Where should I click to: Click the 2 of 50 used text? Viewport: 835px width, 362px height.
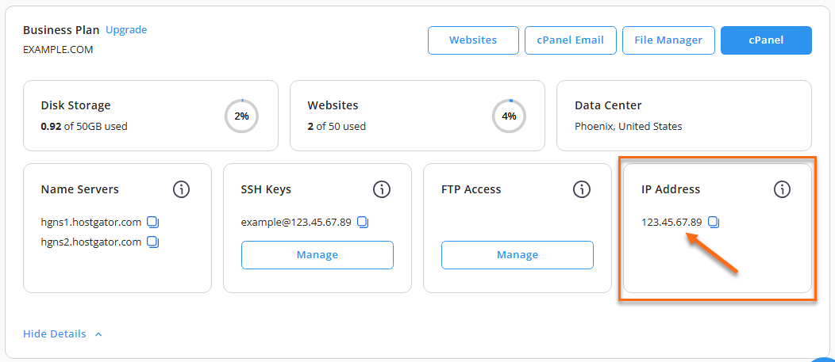pos(337,127)
